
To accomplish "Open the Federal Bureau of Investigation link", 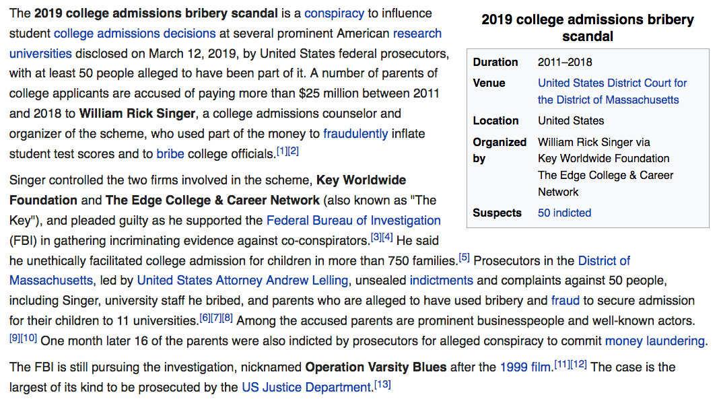I will [353, 220].
